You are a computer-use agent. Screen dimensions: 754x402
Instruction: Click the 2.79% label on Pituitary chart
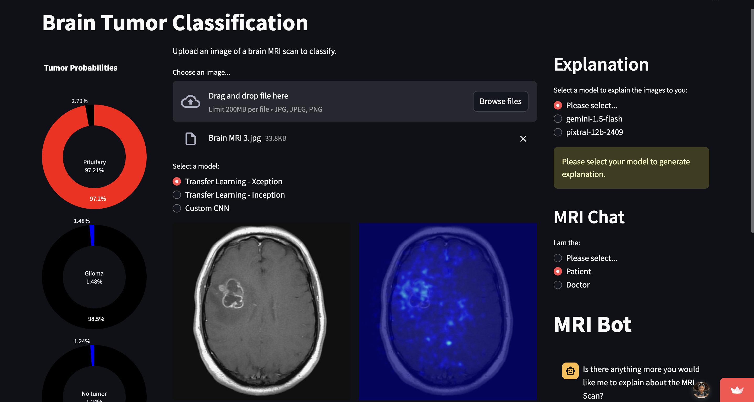(x=80, y=101)
